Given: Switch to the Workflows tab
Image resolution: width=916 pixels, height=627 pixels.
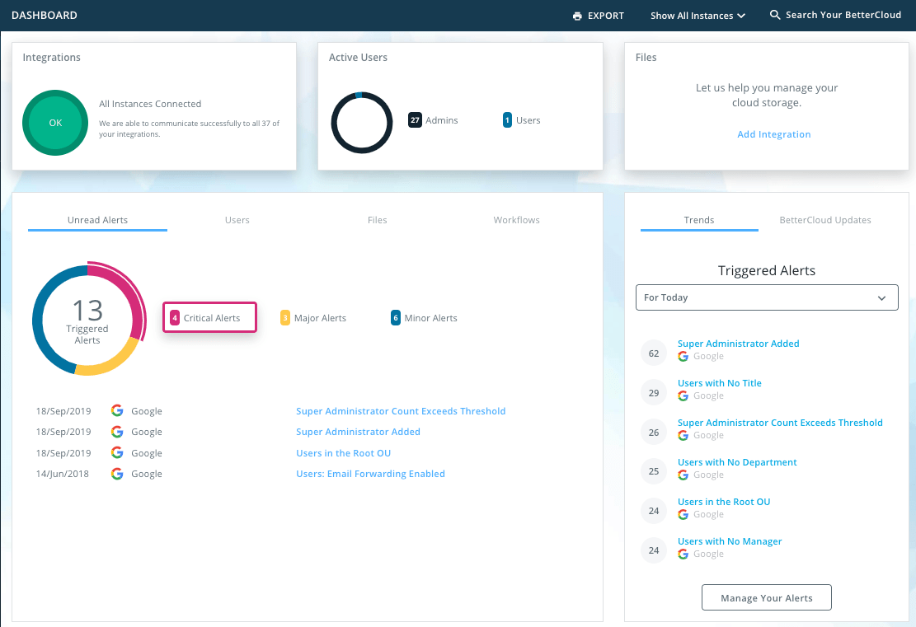Looking at the screenshot, I should point(516,220).
